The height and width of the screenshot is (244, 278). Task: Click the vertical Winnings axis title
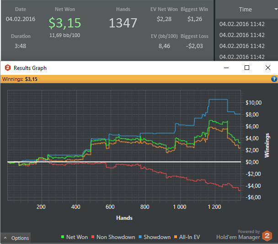click(x=267, y=145)
